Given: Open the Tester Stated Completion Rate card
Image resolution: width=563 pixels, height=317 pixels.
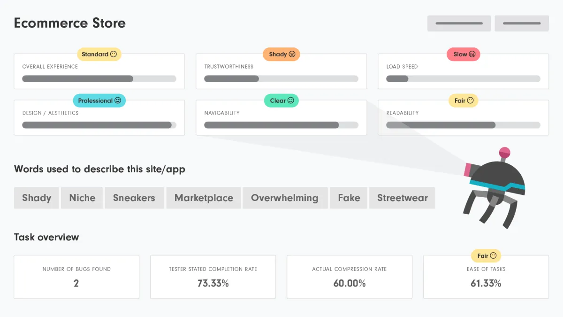Looking at the screenshot, I should pos(213,277).
